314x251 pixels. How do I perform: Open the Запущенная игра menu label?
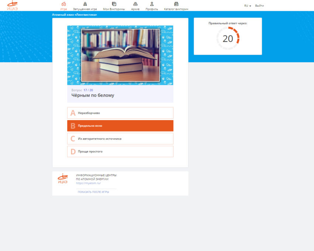tap(85, 9)
